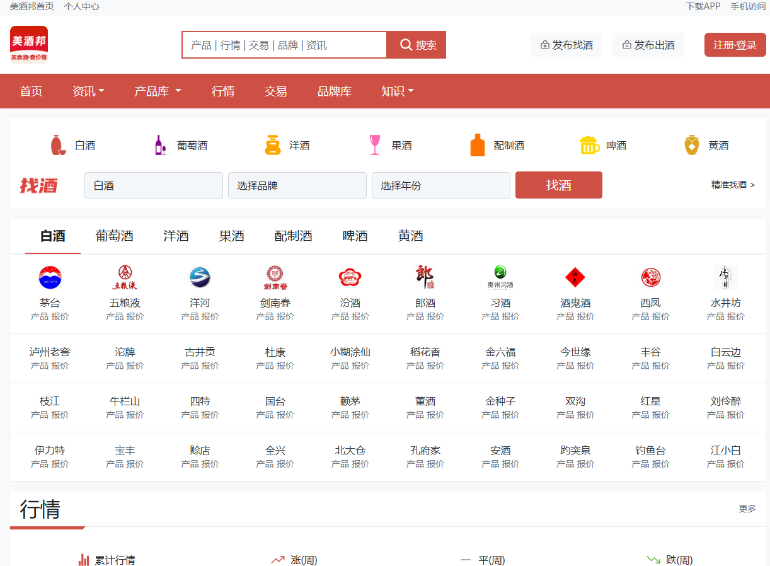
Task: Expand the 产品库 navigation dropdown
Action: coord(158,91)
